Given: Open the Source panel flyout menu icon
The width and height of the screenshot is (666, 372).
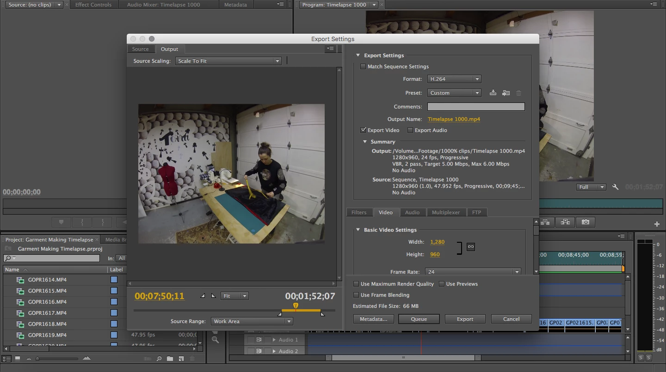Looking at the screenshot, I should point(280,4).
